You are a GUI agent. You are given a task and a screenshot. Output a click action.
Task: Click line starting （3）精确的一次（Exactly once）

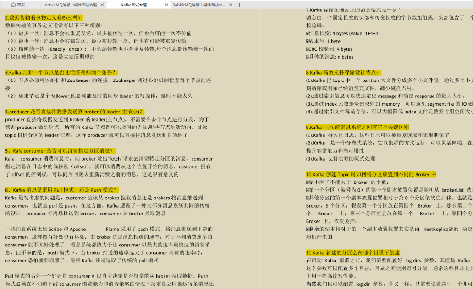click(110, 49)
